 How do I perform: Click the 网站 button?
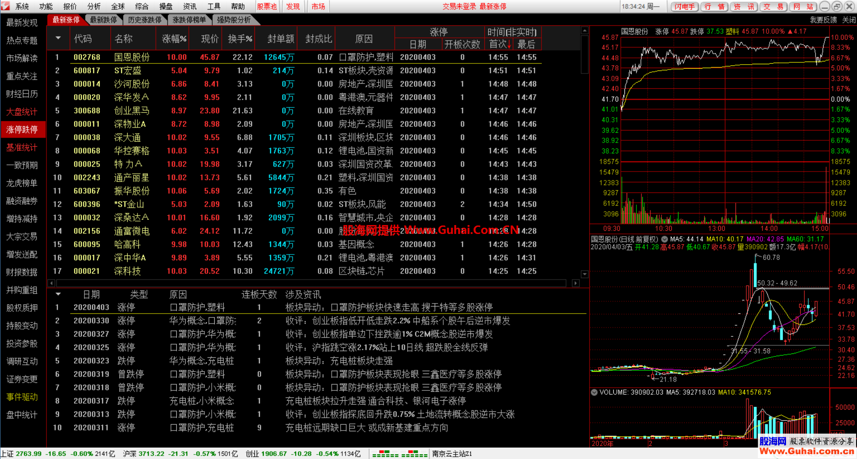pos(803,6)
